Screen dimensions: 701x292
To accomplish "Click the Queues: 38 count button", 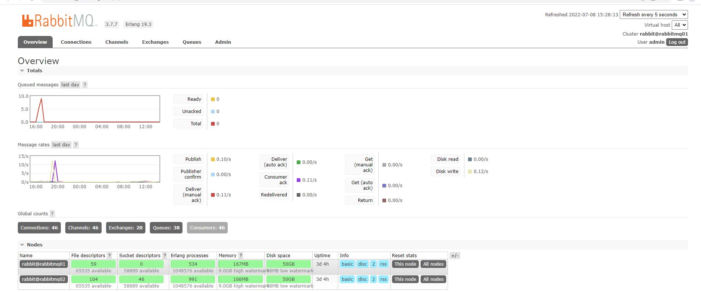I will (x=166, y=228).
